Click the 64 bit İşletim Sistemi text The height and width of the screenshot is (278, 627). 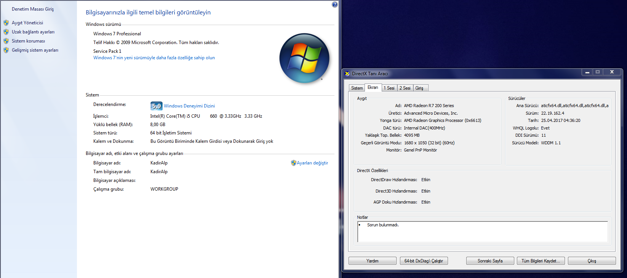tap(171, 133)
